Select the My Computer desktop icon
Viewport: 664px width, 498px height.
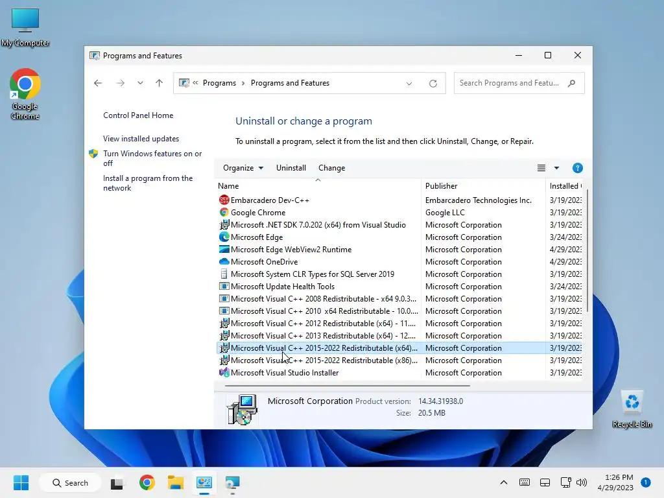click(25, 27)
